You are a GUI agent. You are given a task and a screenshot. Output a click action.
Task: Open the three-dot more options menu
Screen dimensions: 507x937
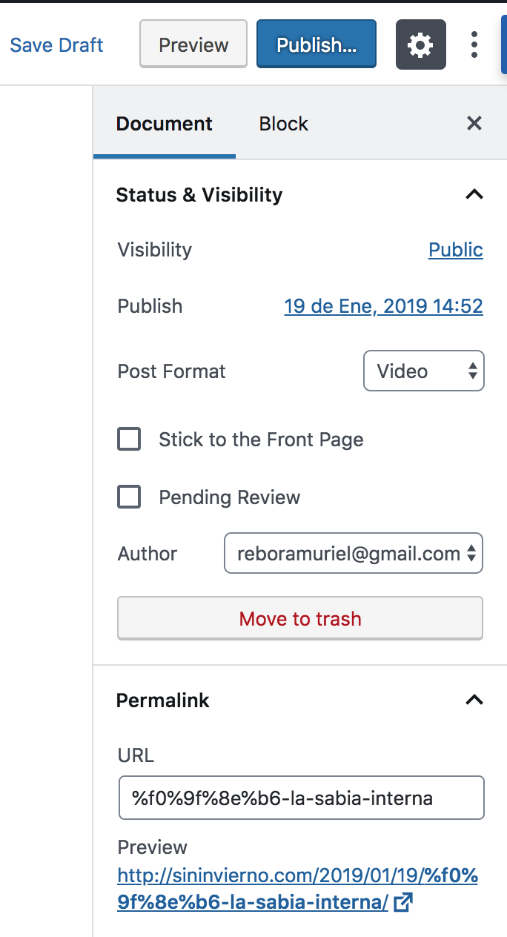point(474,45)
